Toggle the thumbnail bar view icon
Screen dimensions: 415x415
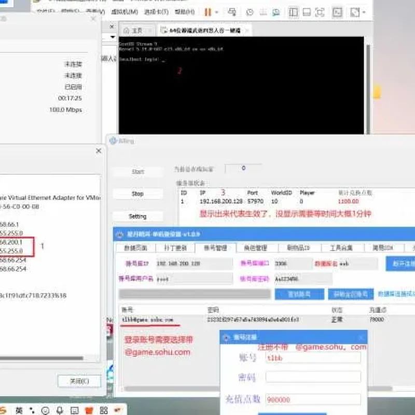pos(307,12)
